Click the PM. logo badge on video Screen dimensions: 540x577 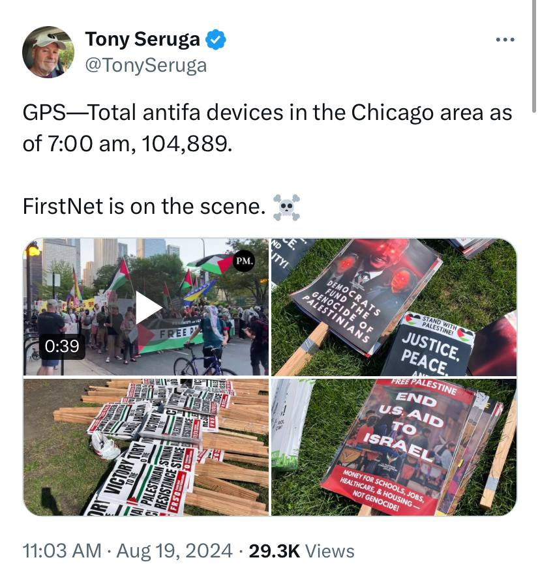click(244, 261)
